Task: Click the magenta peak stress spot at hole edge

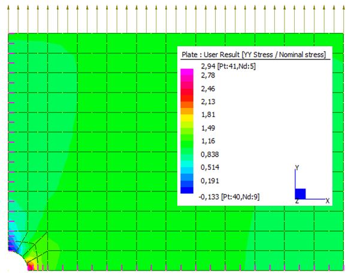Action: pos(30,266)
